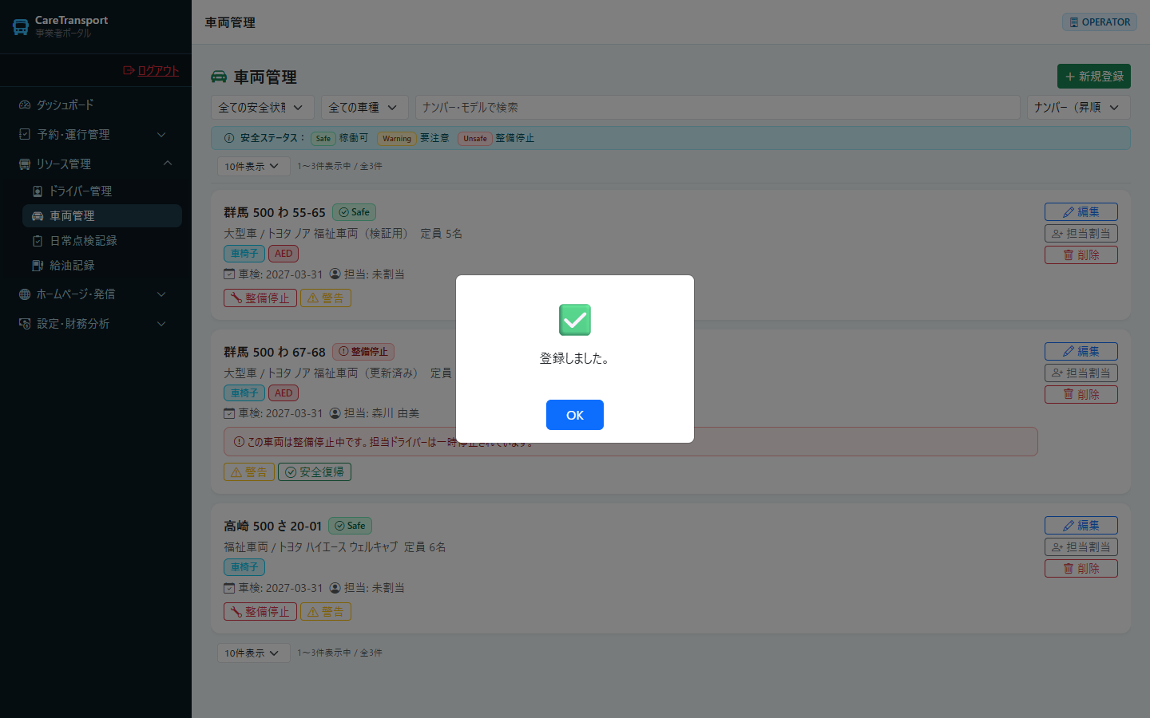Click 車検 calendar icon on 高崎 500 さ 20-01
The height and width of the screenshot is (718, 1150).
click(229, 588)
